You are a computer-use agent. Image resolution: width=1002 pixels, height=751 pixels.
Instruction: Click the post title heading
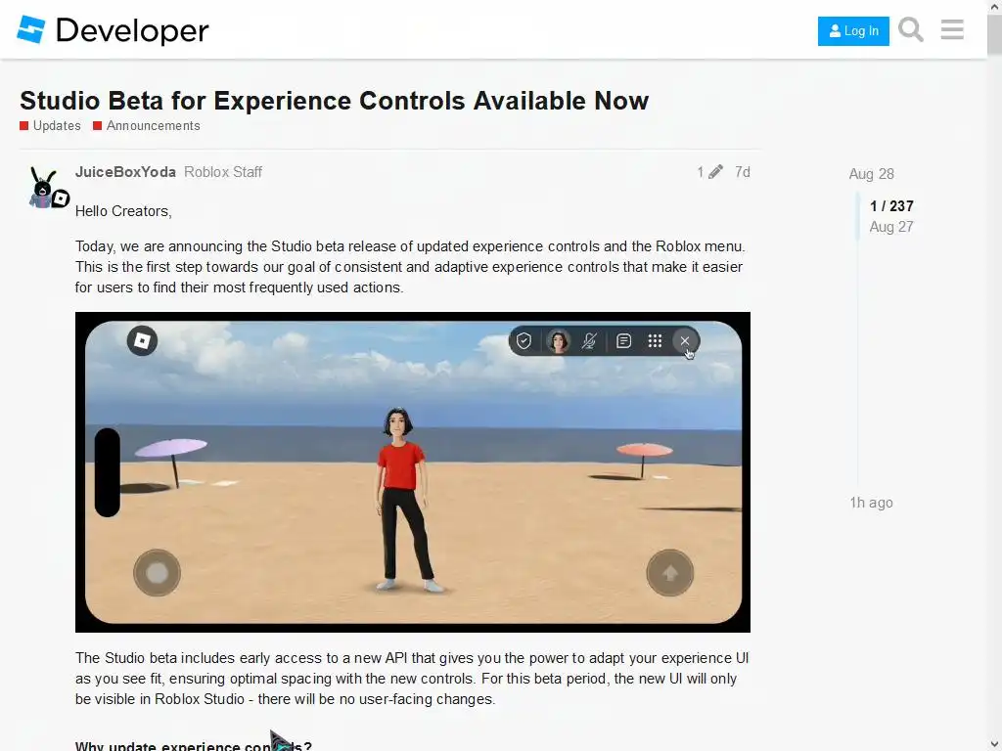tap(335, 101)
